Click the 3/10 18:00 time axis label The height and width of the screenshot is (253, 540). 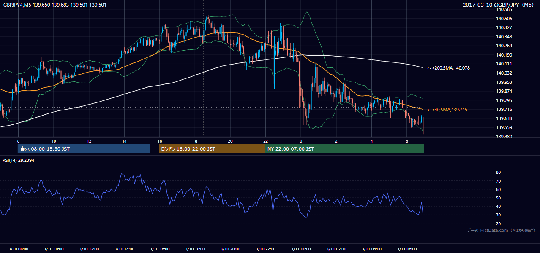195,249
